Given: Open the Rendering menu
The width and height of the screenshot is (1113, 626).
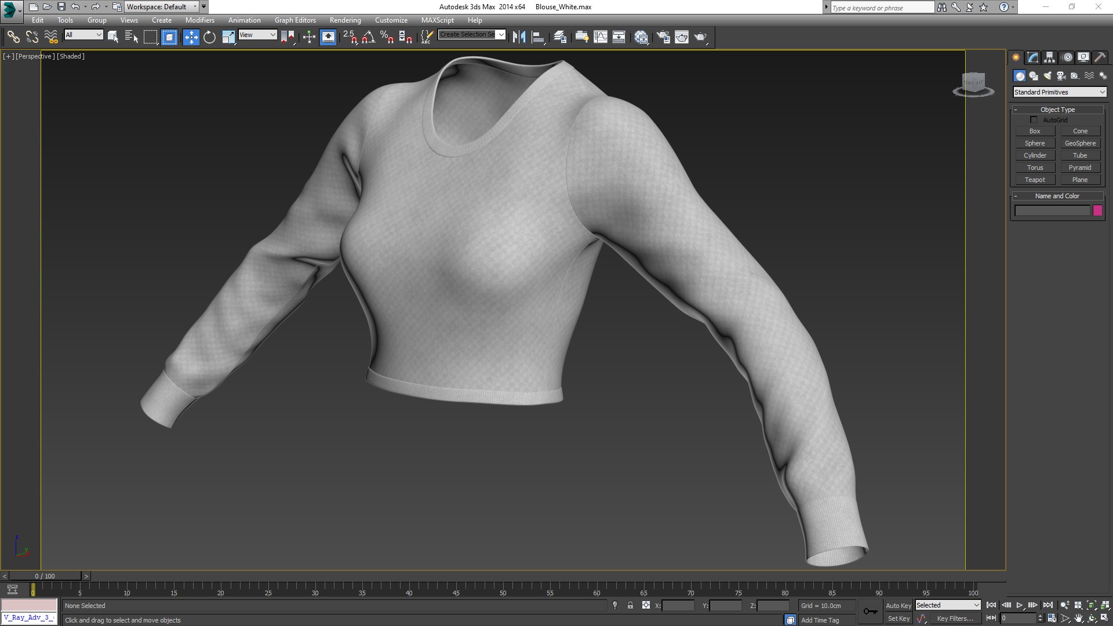Looking at the screenshot, I should pos(345,20).
